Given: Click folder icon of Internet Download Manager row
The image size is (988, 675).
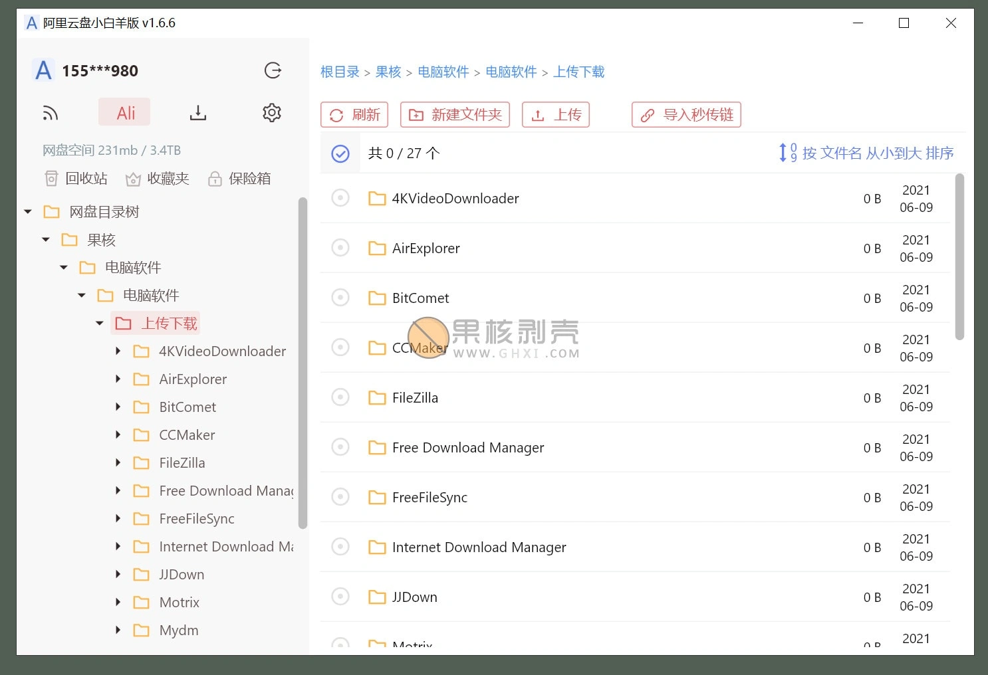Looking at the screenshot, I should (x=377, y=547).
